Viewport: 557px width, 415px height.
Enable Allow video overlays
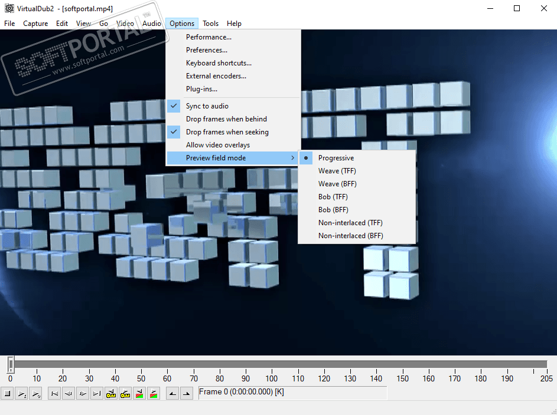[x=233, y=145]
